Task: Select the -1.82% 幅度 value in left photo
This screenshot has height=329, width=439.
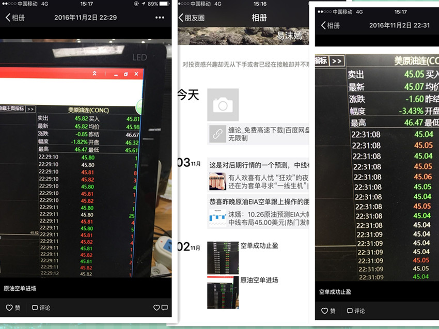Action: pos(79,142)
